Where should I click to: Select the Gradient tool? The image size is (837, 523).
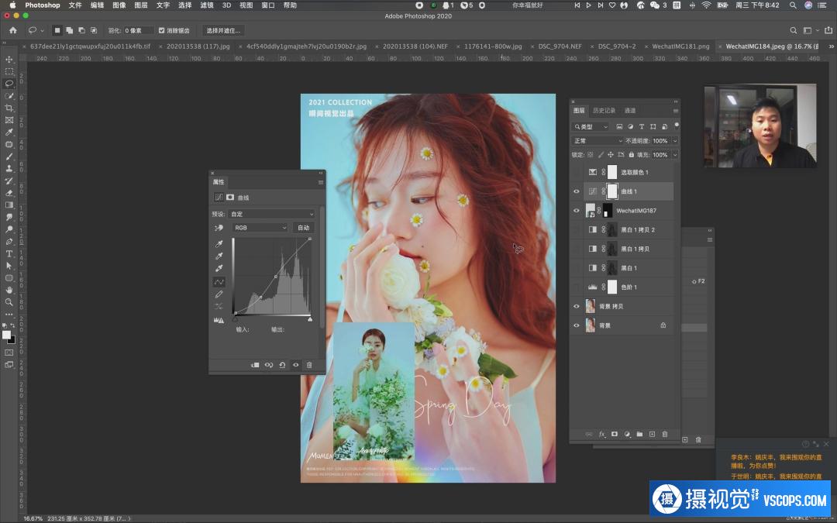(x=9, y=205)
